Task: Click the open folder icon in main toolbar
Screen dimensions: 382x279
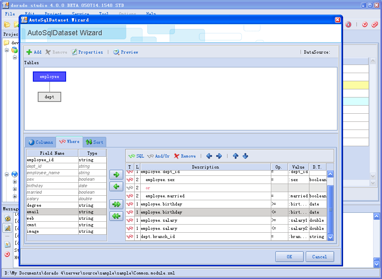Action: click(7, 24)
